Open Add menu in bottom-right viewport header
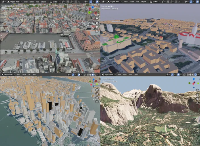The image size is (200, 146). pos(131,75)
